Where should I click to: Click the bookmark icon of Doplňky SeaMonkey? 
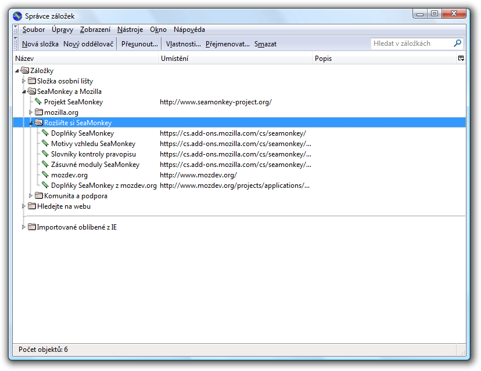click(46, 133)
